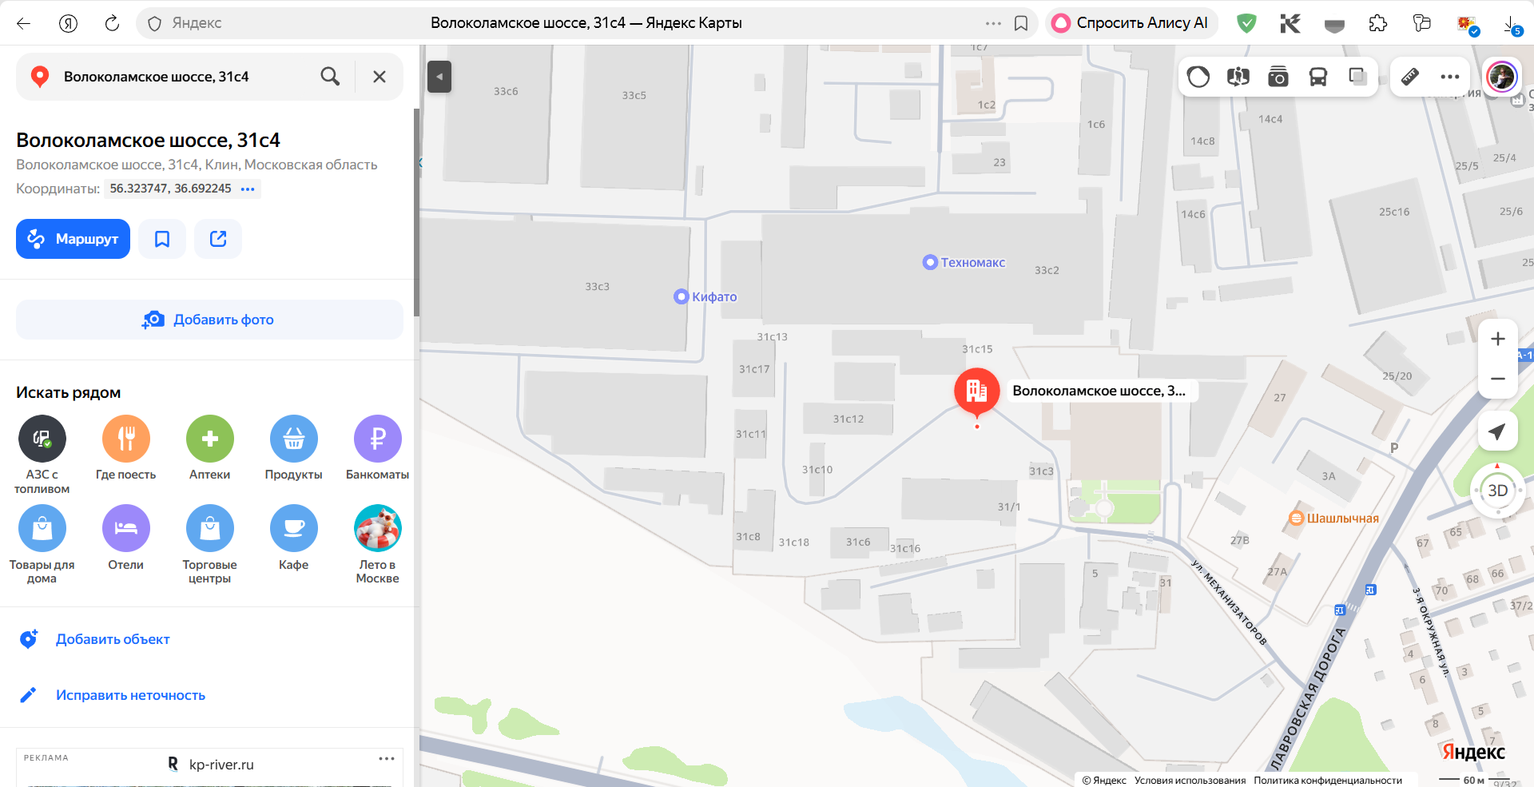Open Условия использования link
Viewport: 1534px width, 787px height.
tap(1190, 781)
